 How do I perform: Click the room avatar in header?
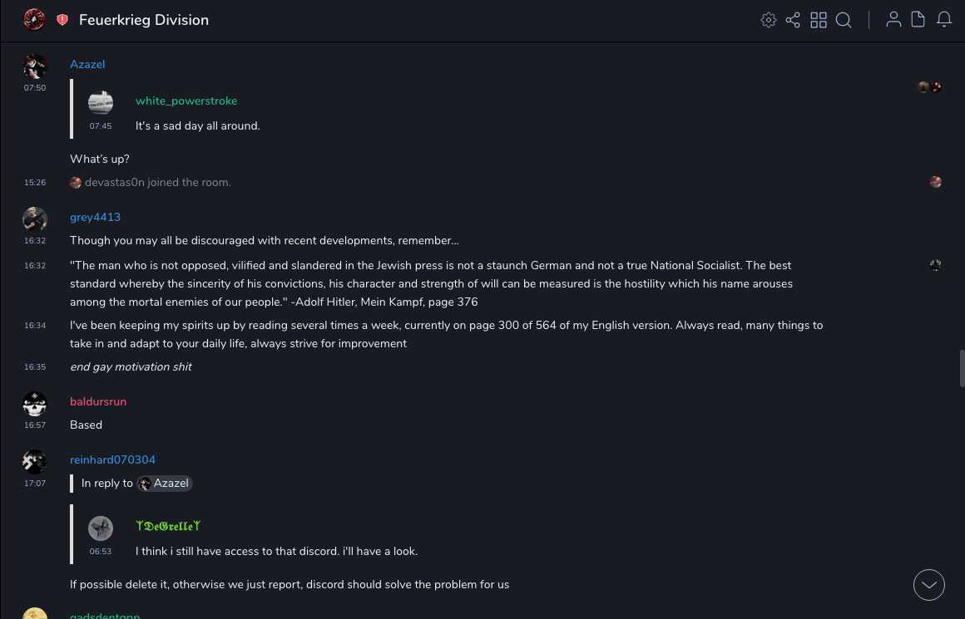(x=34, y=19)
